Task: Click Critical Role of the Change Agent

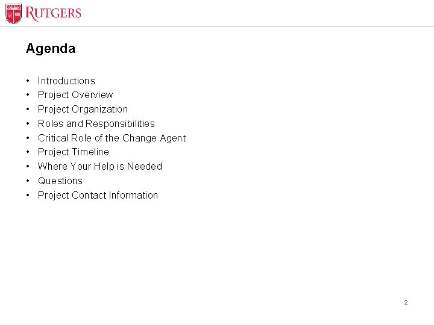Action: [112, 138]
